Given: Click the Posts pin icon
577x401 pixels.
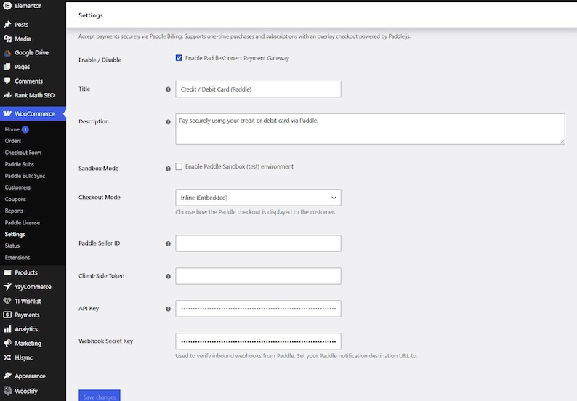Looking at the screenshot, I should (x=7, y=24).
